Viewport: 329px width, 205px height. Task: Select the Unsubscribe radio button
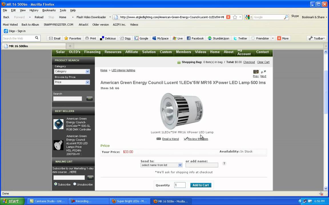pos(75,184)
